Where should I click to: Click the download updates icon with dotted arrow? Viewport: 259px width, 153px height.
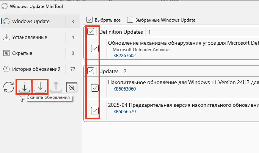point(24,87)
